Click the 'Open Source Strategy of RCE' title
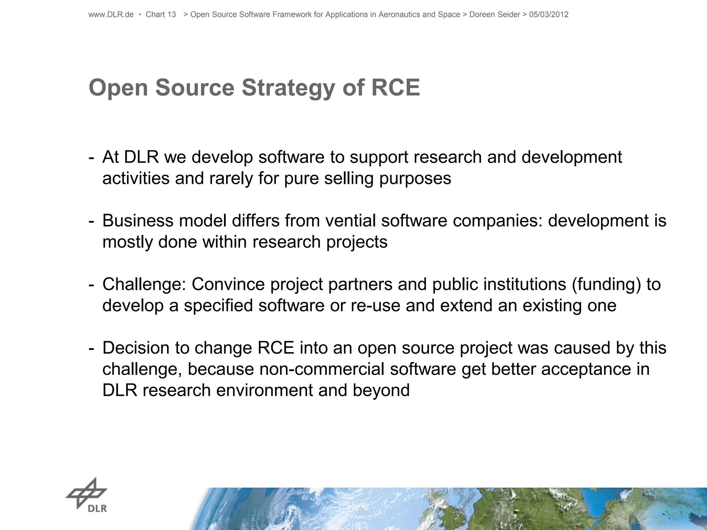The width and height of the screenshot is (707, 530). (254, 88)
